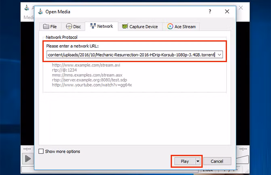Switch to the Ace Stream tab
Screen dimensions: 271x175
(x=181, y=27)
